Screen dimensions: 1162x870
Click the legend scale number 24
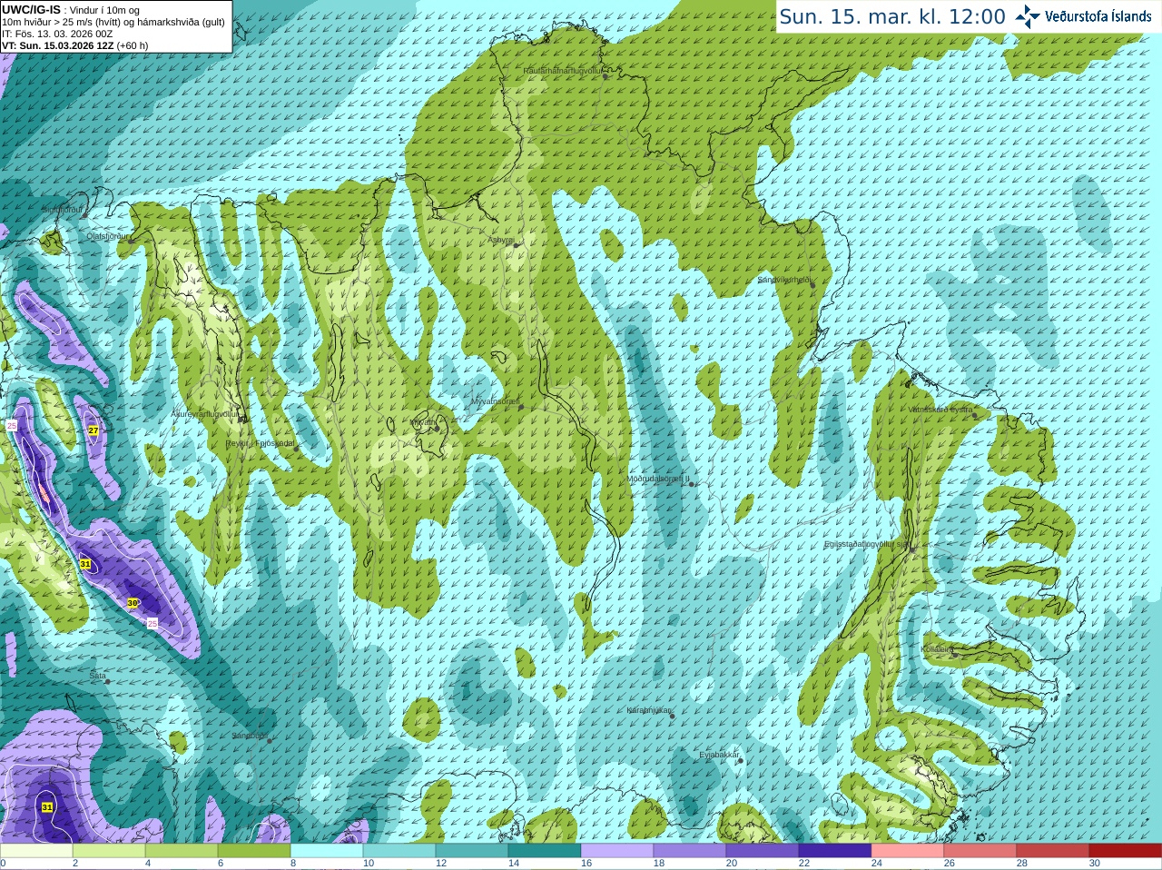[877, 864]
